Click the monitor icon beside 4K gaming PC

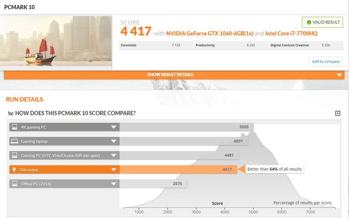point(15,127)
